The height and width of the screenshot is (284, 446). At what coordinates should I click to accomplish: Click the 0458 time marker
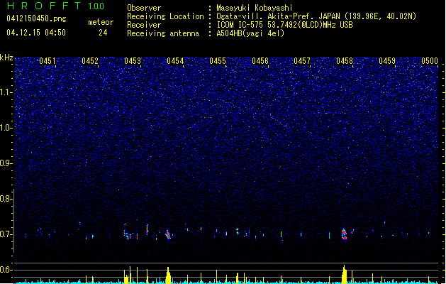(345, 61)
